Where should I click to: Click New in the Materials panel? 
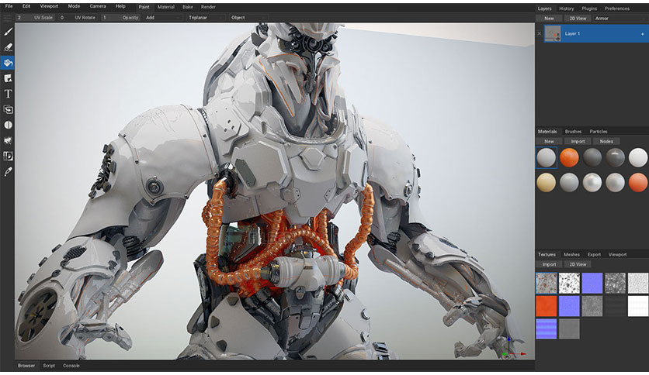[x=550, y=141]
